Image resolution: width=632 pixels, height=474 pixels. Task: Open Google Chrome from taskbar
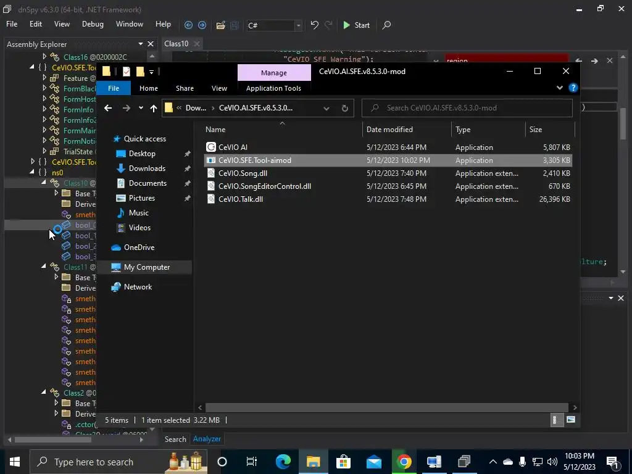point(404,462)
